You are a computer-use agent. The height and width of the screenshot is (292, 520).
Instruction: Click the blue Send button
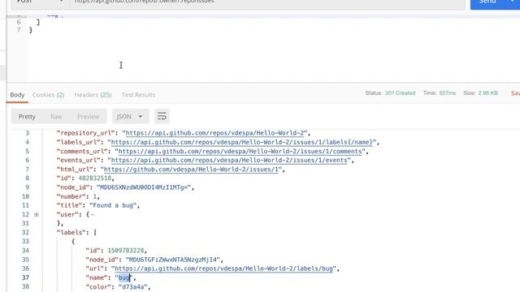click(x=487, y=2)
